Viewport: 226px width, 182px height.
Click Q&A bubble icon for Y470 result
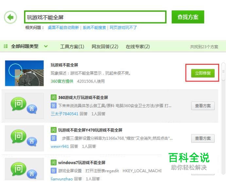coord(24,138)
